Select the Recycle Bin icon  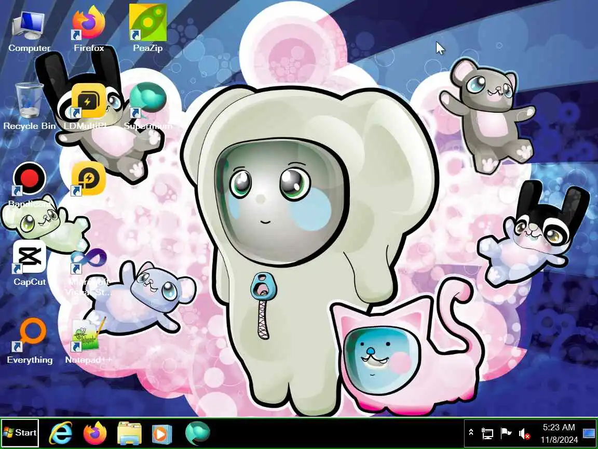30,106
